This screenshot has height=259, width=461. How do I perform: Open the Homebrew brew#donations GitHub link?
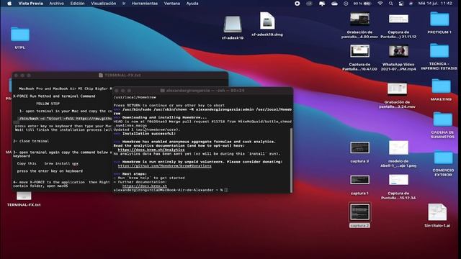coord(165,166)
